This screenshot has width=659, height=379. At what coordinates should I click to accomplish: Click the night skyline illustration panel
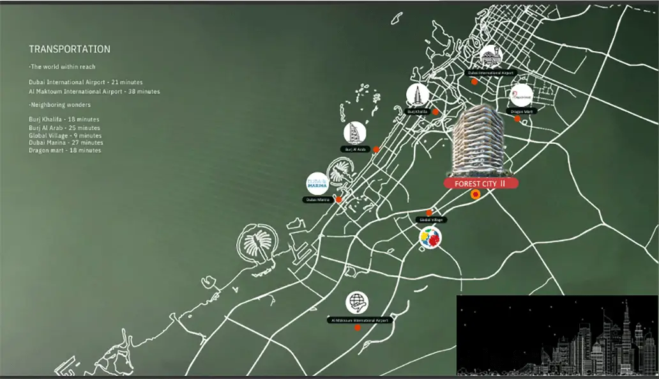(x=557, y=335)
